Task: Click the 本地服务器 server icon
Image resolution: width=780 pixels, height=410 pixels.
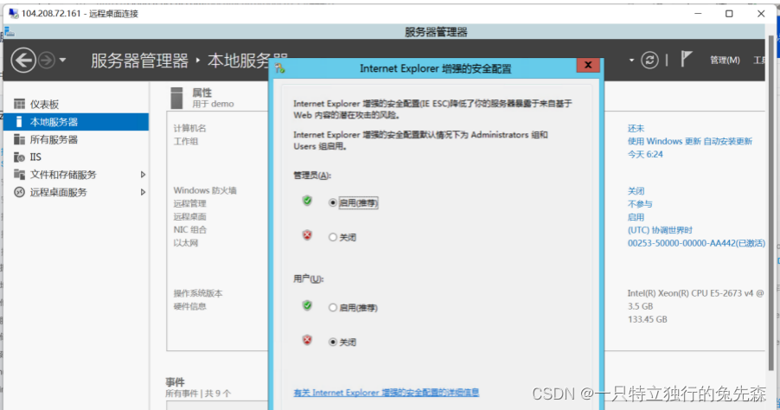Action: click(x=19, y=122)
